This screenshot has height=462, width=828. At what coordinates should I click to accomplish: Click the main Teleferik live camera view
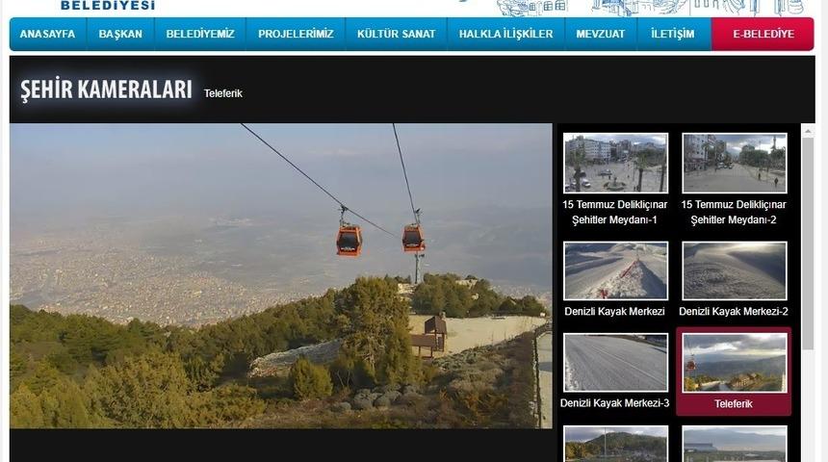pyautogui.click(x=281, y=275)
